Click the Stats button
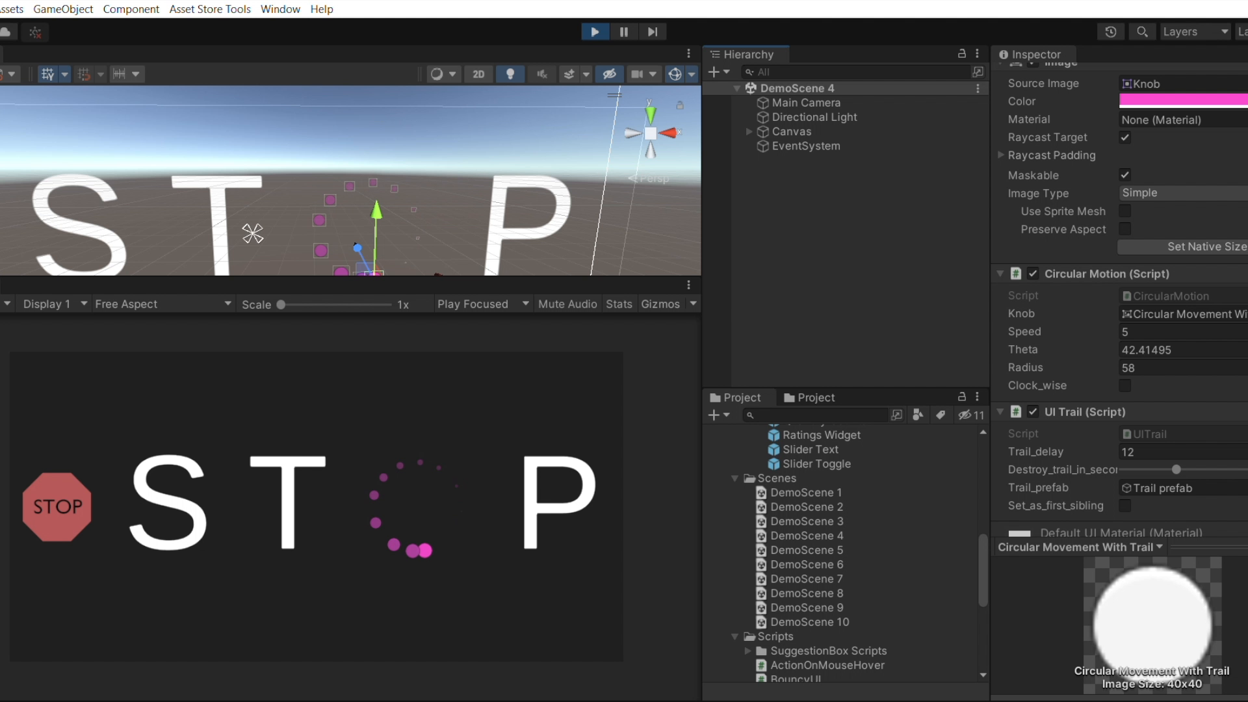The height and width of the screenshot is (702, 1248). 619,304
